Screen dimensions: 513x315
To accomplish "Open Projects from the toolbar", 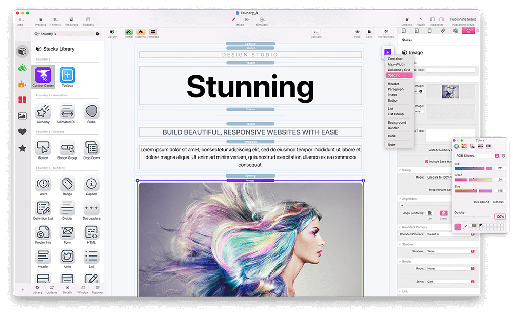I will (x=41, y=22).
